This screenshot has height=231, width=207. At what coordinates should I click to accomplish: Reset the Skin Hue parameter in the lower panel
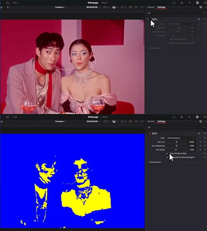[205, 142]
